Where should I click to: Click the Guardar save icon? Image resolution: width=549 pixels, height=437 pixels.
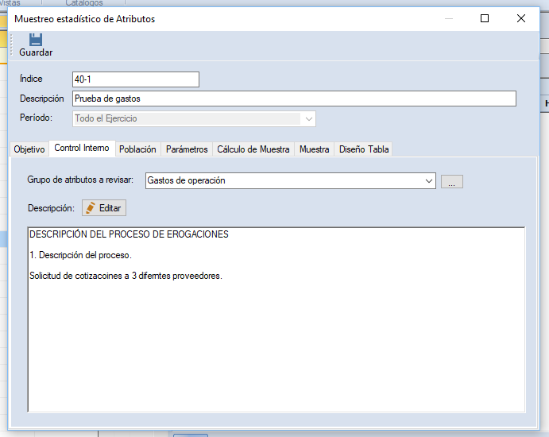tap(36, 40)
